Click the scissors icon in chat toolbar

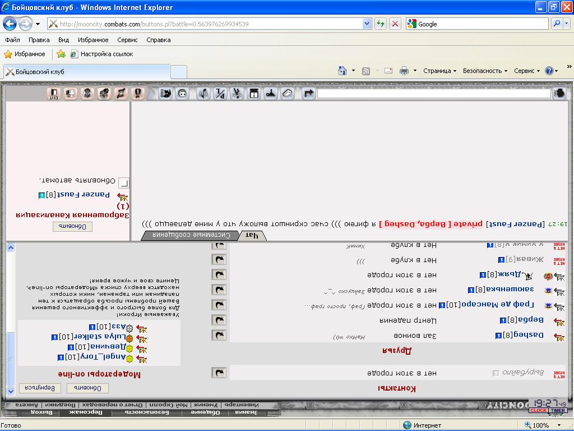pyautogui.click(x=237, y=94)
